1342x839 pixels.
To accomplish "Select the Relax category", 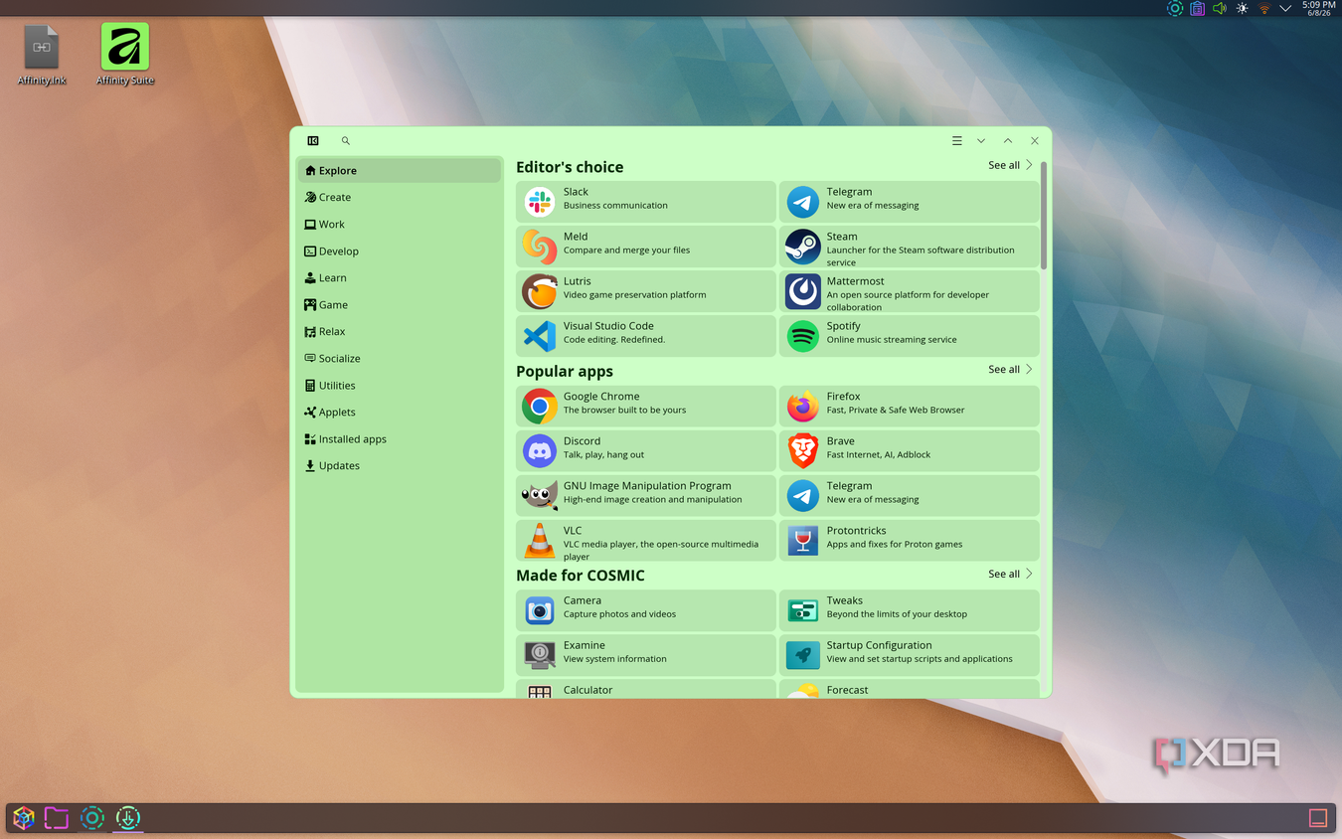I will 399,331.
